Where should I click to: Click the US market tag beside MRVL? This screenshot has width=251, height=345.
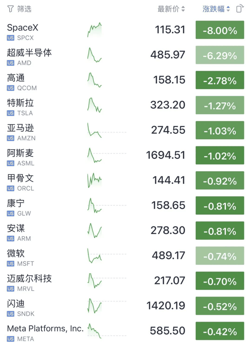coord(10,289)
